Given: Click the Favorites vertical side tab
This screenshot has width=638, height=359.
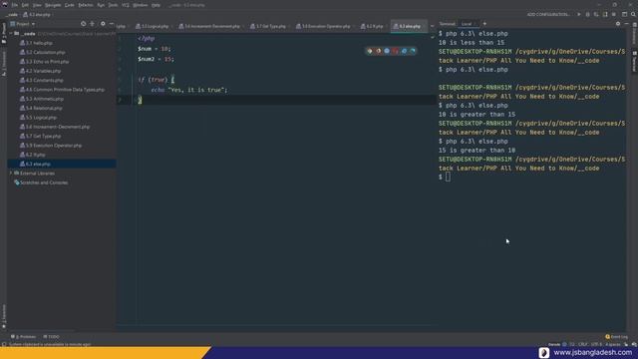Looking at the screenshot, I should click(x=4, y=317).
